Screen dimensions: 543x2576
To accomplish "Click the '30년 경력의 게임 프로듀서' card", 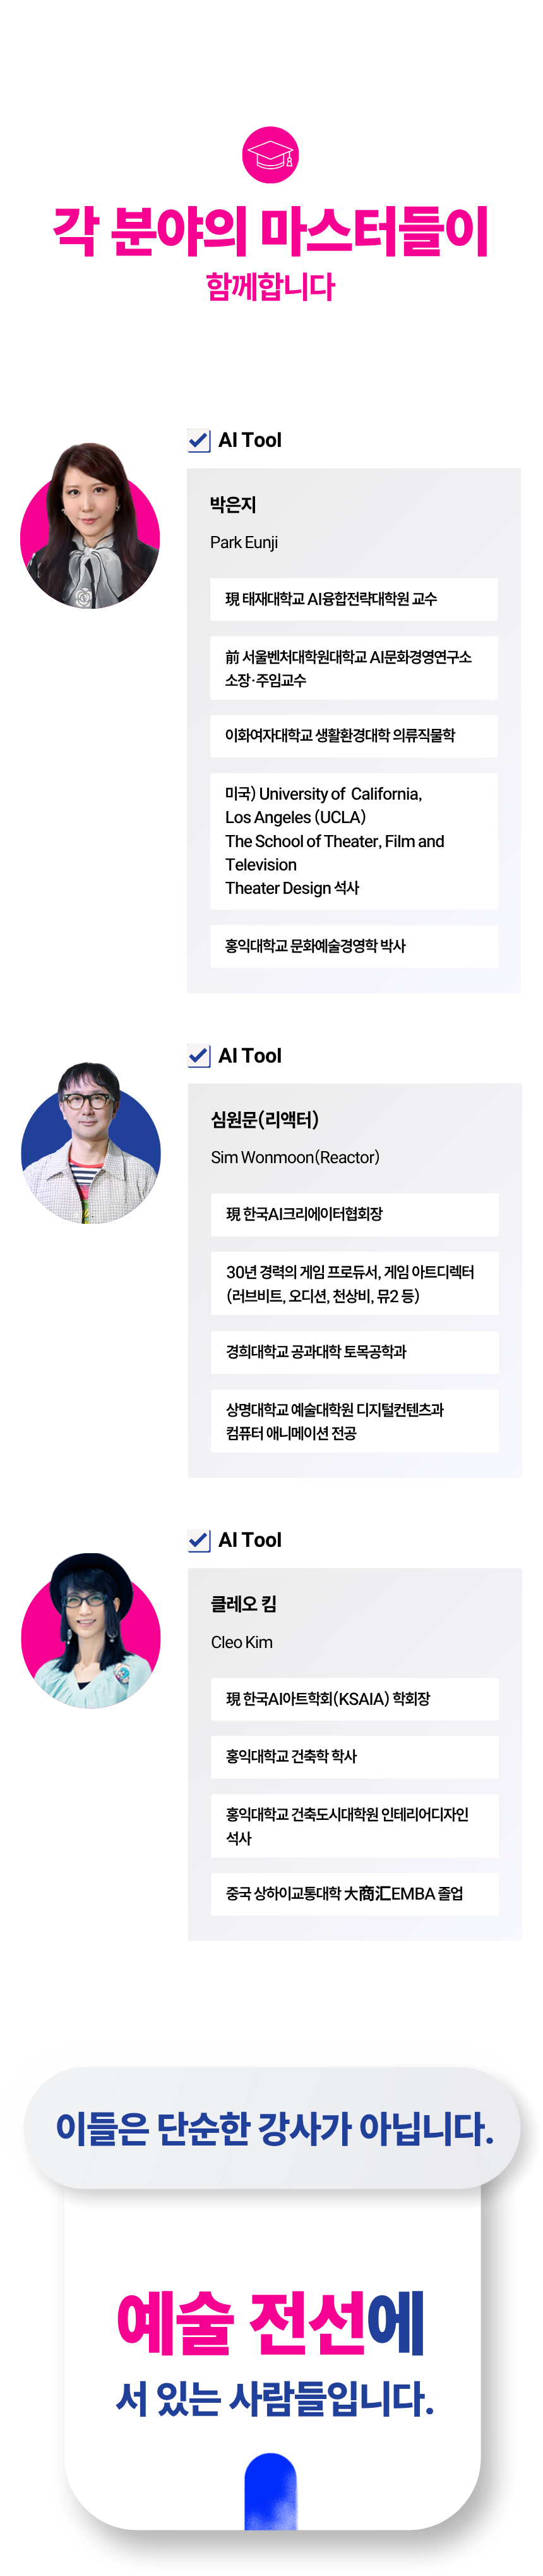I will click(x=354, y=1283).
